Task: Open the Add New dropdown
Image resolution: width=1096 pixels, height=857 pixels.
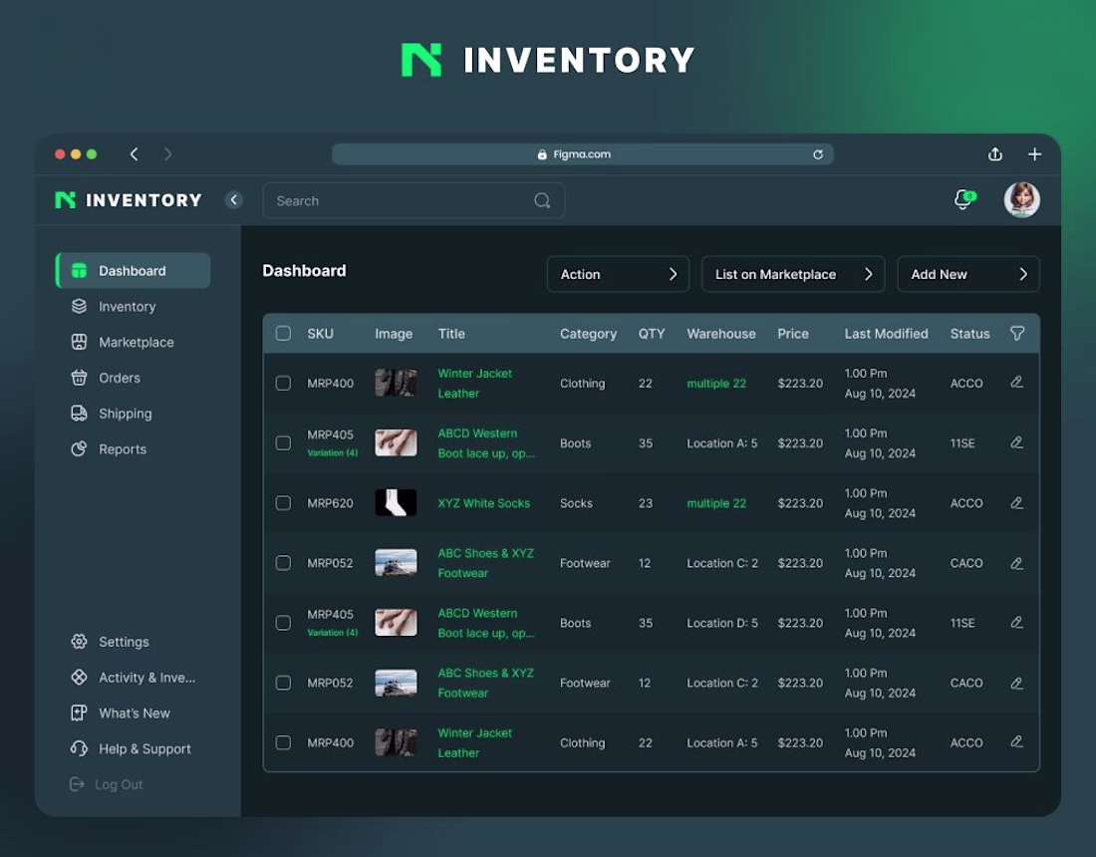Action: [x=968, y=274]
